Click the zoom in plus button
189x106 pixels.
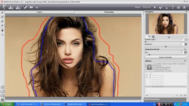pos(186,37)
